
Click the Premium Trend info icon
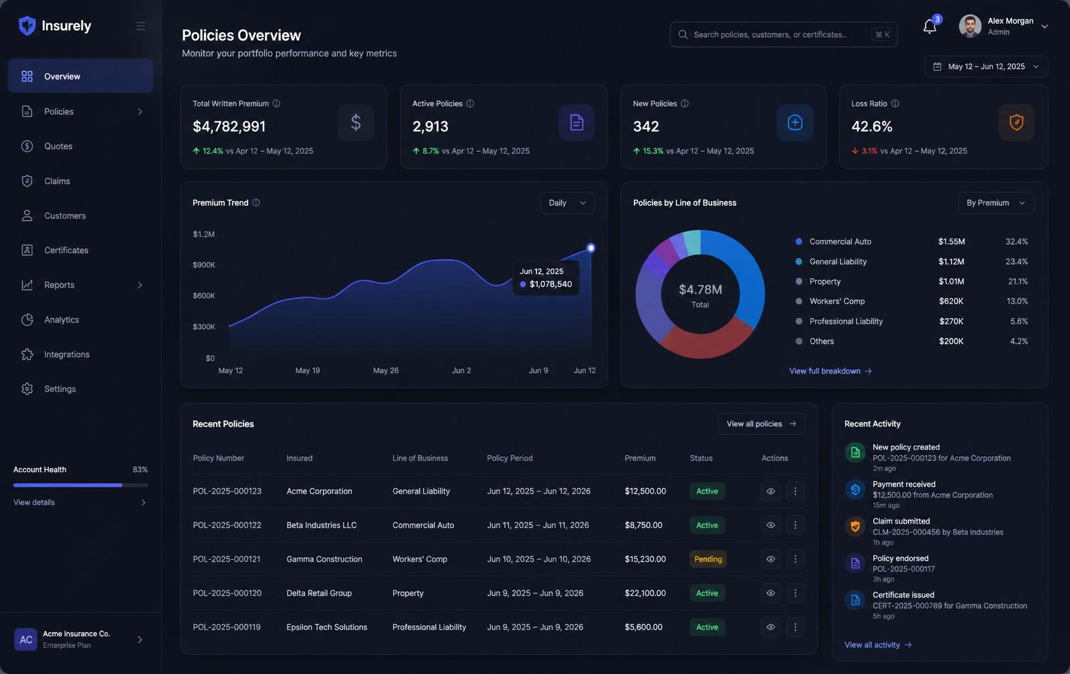(255, 203)
